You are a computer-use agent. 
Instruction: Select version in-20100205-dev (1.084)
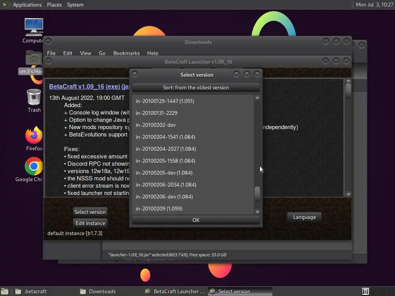(193, 173)
